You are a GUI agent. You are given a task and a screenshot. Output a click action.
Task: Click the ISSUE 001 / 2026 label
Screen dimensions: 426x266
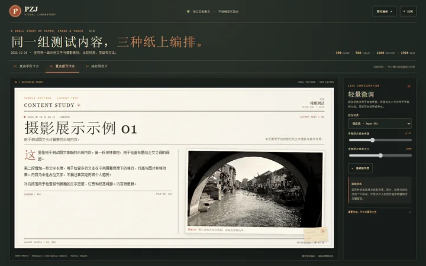[x=313, y=107]
